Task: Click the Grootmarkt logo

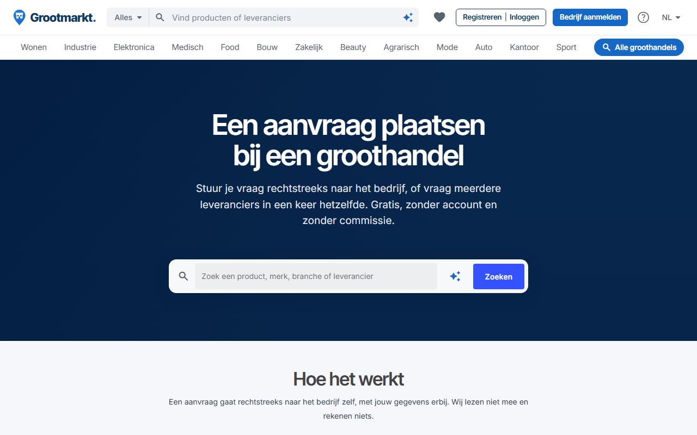Action: tap(54, 17)
